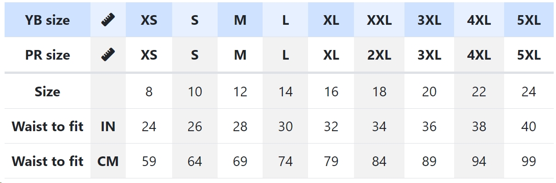
Task: Select the PR size header label
Action: pos(47,55)
